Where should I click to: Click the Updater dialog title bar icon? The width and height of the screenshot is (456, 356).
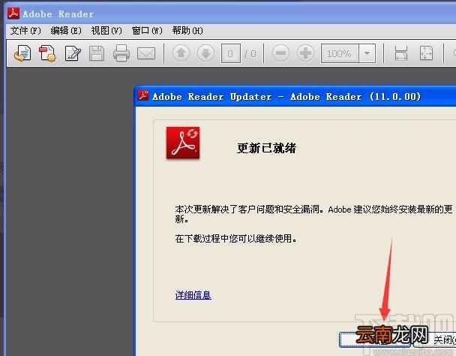point(143,95)
